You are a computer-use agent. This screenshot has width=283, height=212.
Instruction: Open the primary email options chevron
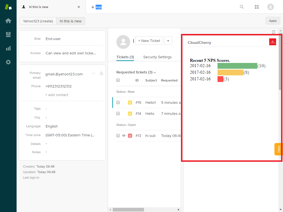click(x=93, y=73)
